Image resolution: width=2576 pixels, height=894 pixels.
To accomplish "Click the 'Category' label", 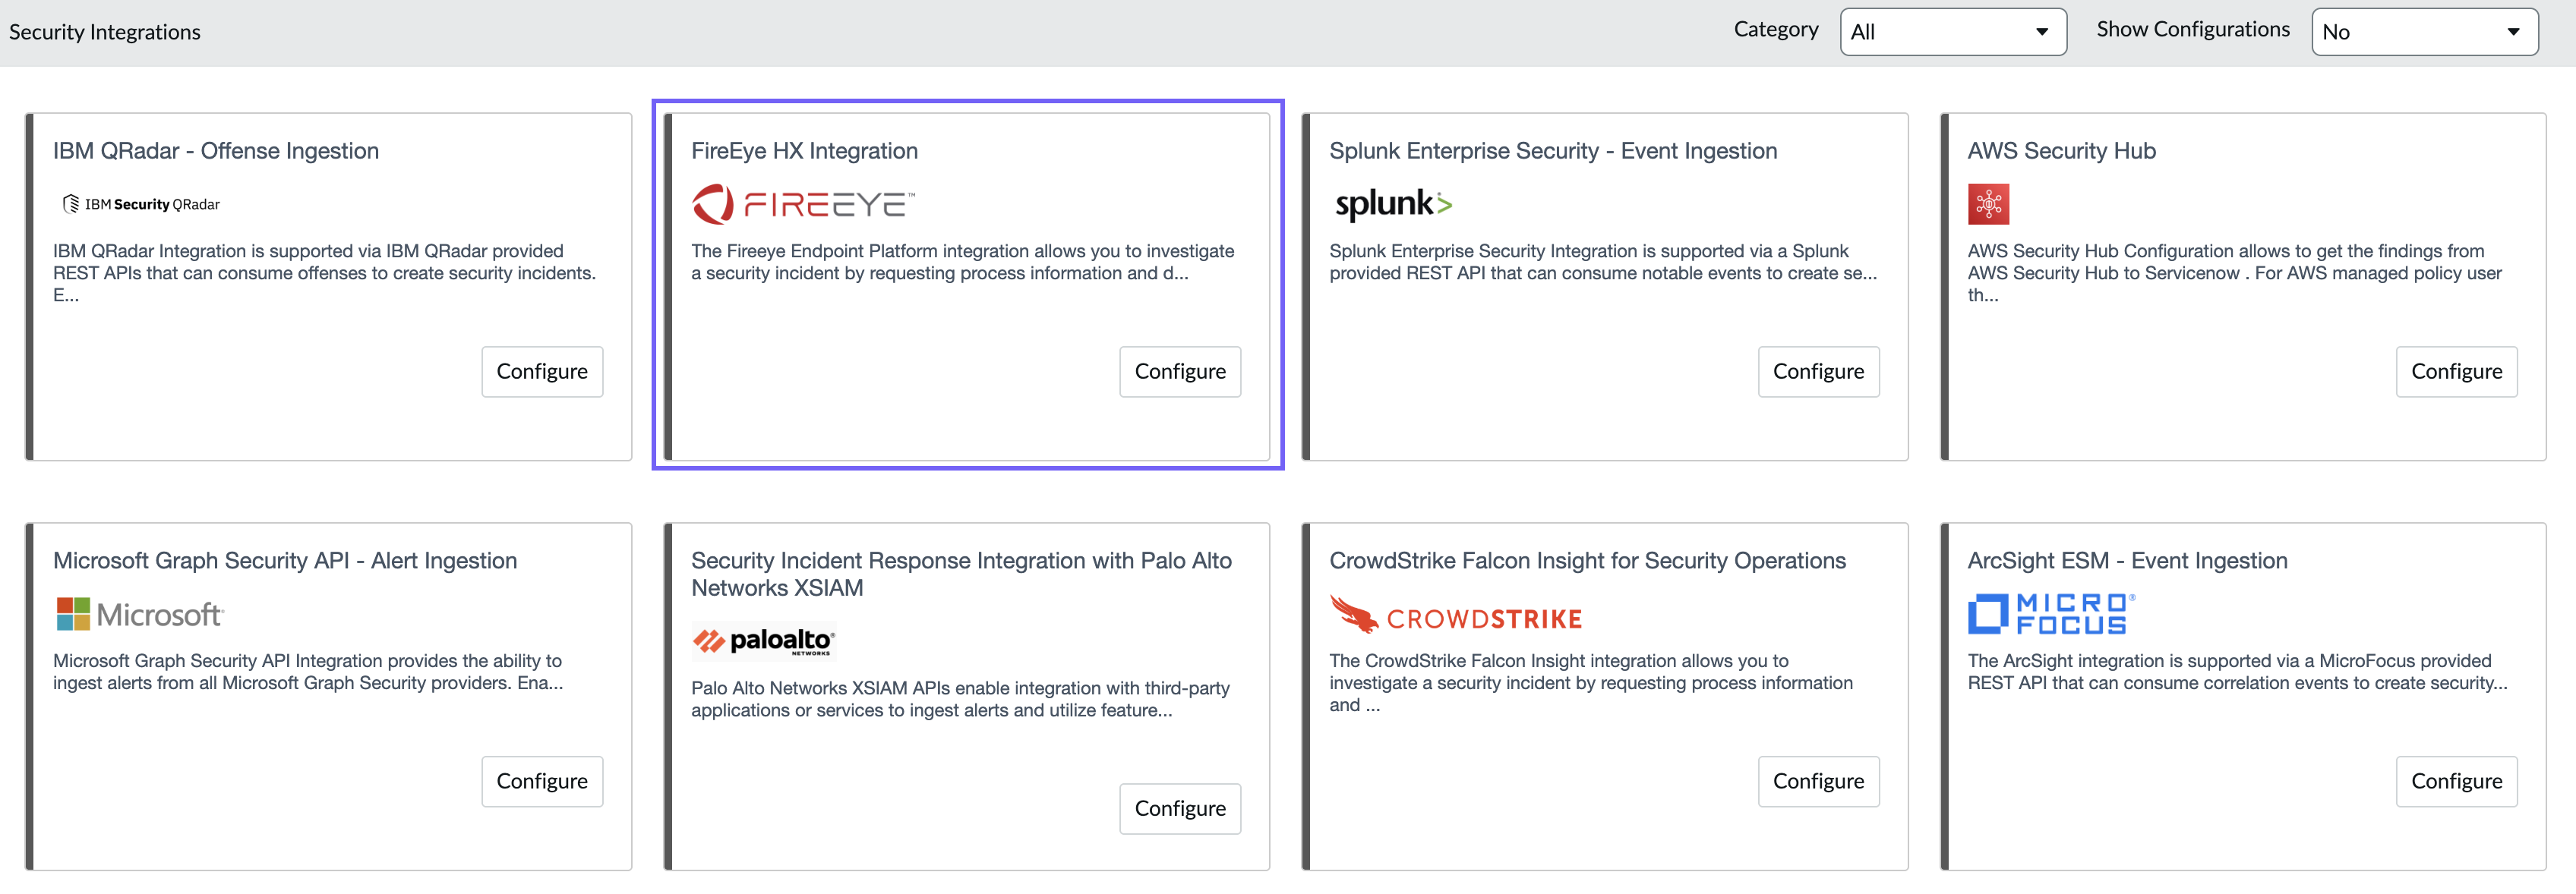I will (1776, 30).
